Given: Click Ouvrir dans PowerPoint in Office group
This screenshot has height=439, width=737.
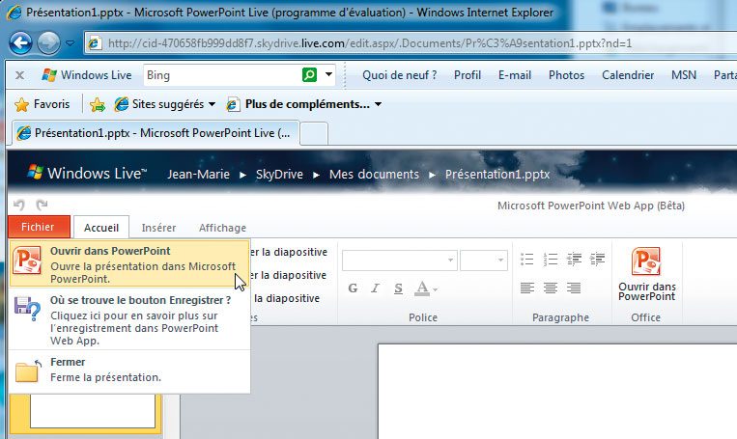Looking at the screenshot, I should [646, 275].
